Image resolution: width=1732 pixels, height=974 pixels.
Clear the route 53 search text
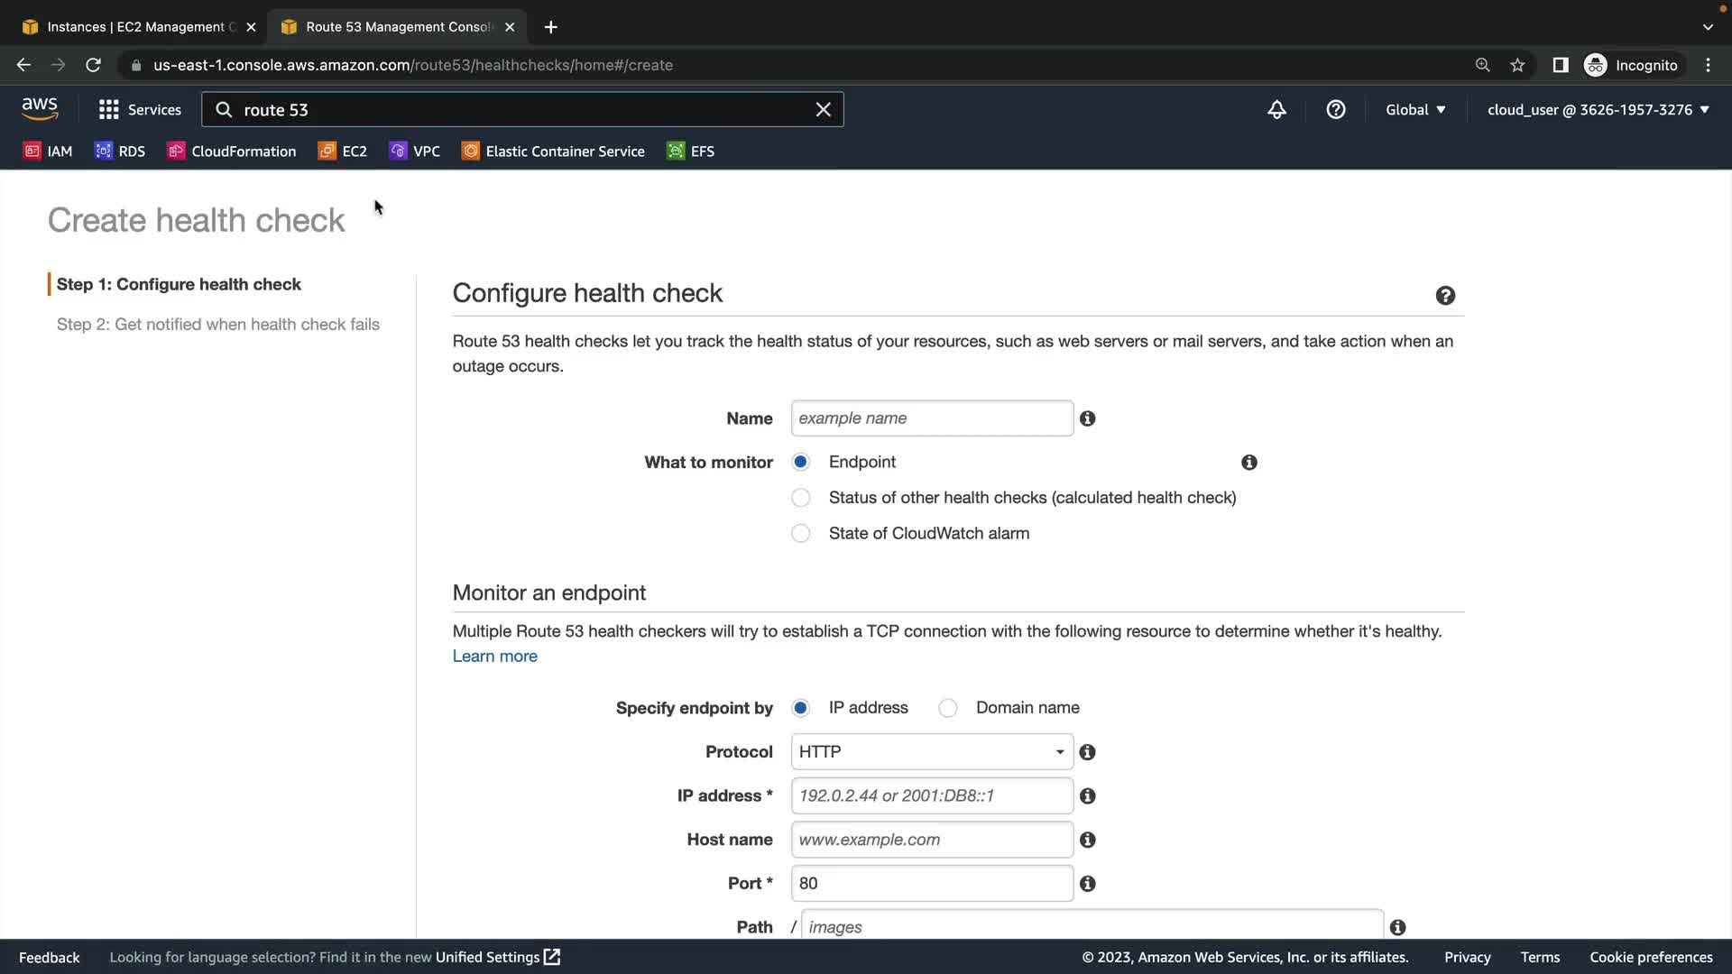tap(823, 110)
